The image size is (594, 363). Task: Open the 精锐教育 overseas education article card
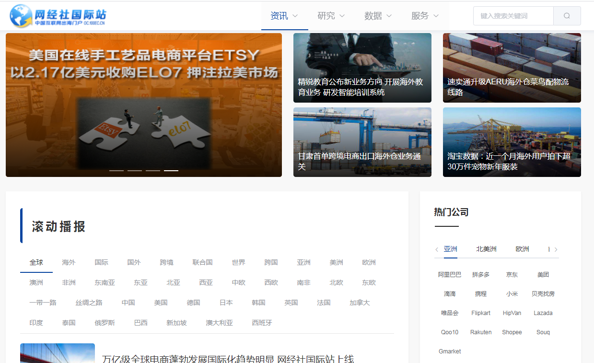tap(362, 68)
